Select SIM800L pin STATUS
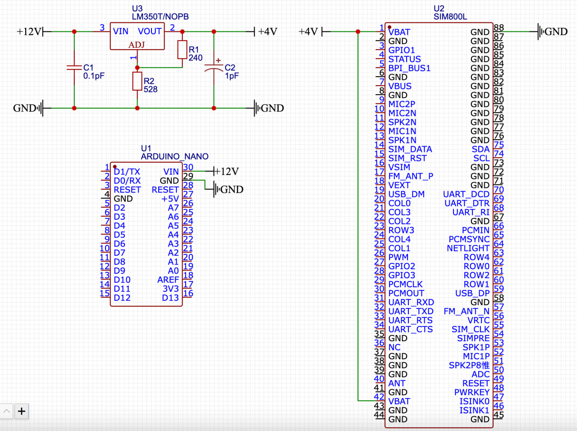 click(x=405, y=59)
